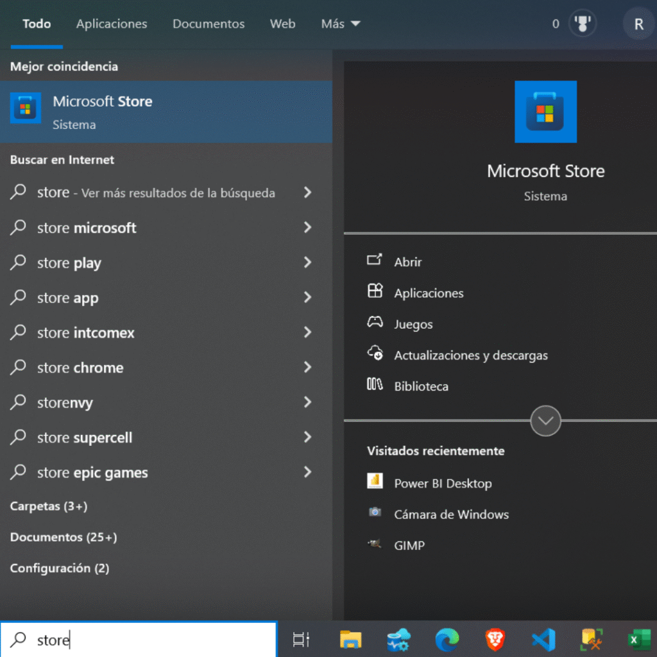Click the Abrir open icon
Viewport: 657px width, 657px height.
pyautogui.click(x=375, y=260)
